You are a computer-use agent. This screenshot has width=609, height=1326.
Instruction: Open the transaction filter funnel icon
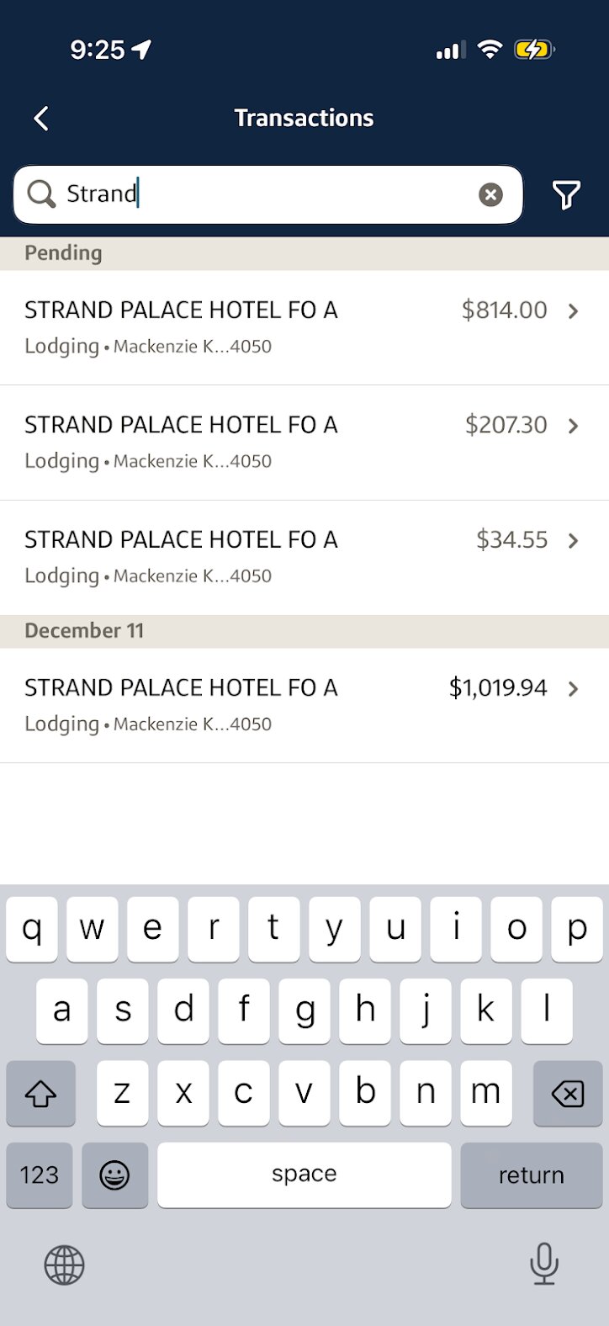pyautogui.click(x=566, y=195)
